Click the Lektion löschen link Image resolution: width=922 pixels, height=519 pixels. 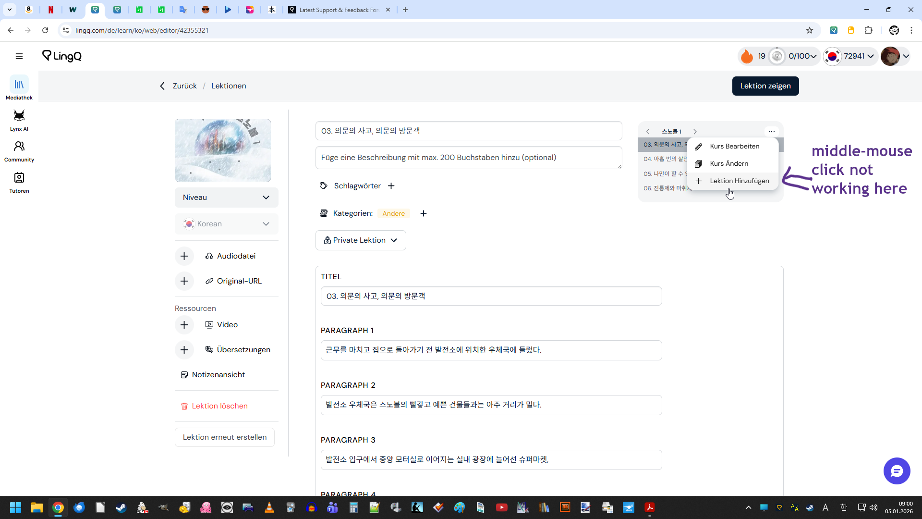[219, 406]
